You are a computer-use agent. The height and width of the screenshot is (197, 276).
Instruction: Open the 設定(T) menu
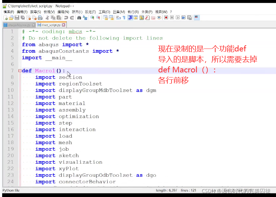(x=90, y=12)
